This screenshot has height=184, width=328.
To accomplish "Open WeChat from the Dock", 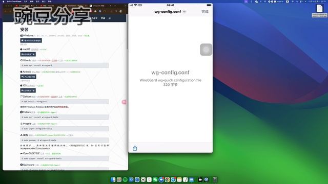I will click(x=155, y=179).
